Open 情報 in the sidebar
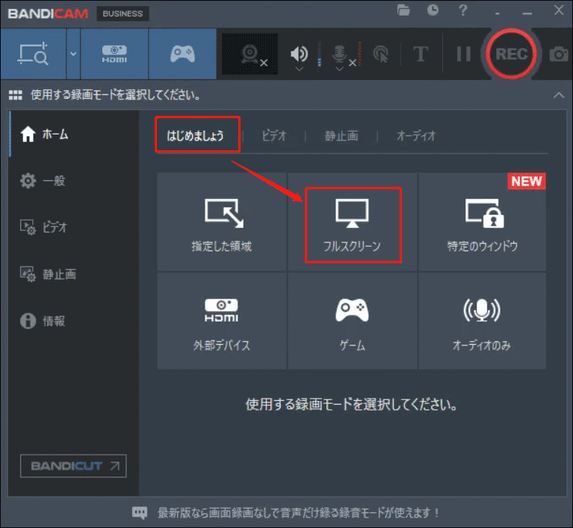This screenshot has height=528, width=573. pyautogui.click(x=43, y=321)
